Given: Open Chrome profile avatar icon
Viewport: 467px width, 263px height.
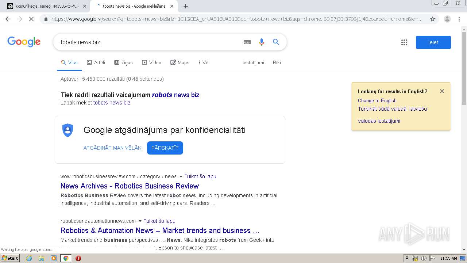Looking at the screenshot, I should (x=447, y=19).
